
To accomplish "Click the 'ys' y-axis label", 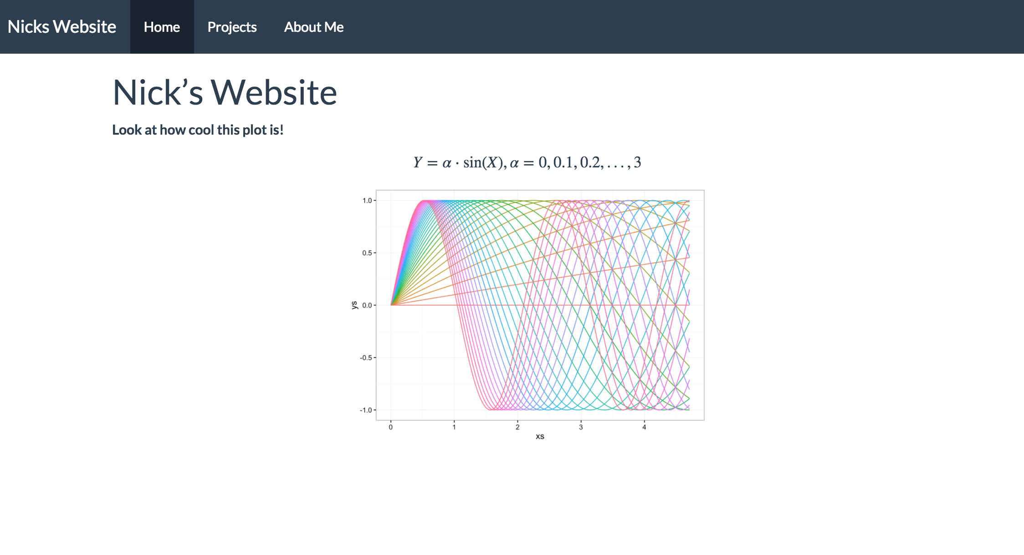I will (x=354, y=305).
